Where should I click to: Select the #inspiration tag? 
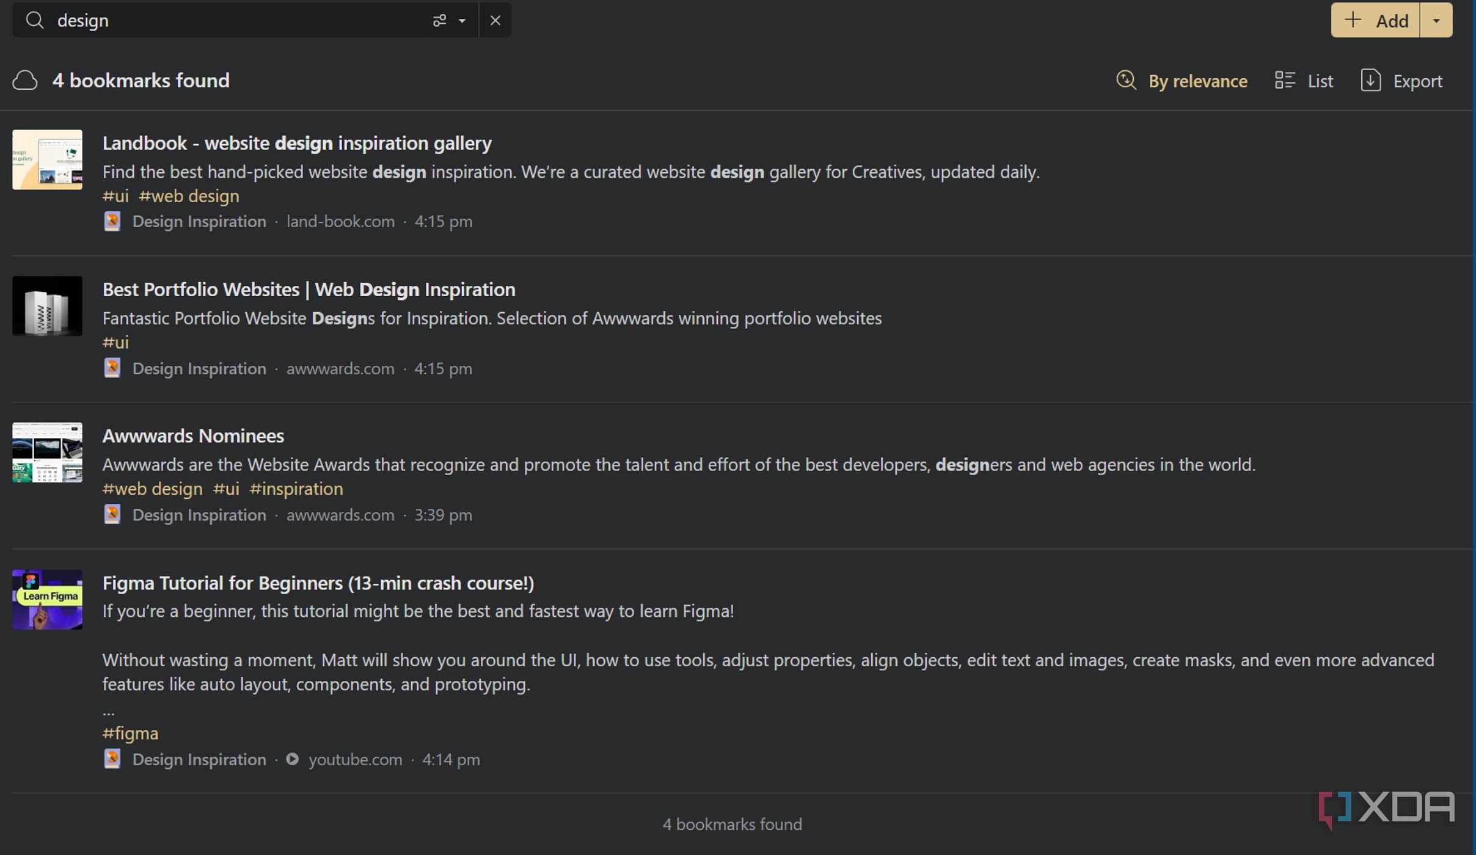(296, 489)
